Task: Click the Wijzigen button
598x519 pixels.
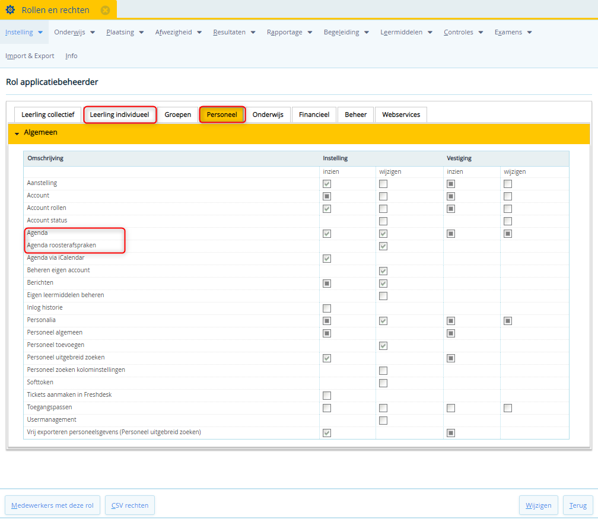Action: (539, 505)
